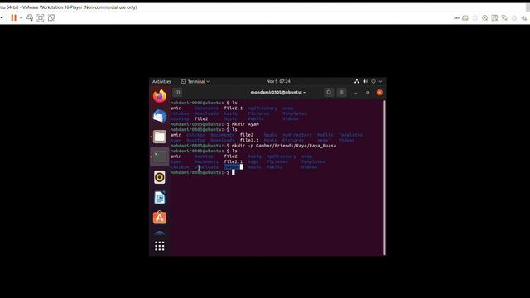Open Rhythmbox from the dock
Viewport: 530px width, 298px height.
(x=160, y=177)
